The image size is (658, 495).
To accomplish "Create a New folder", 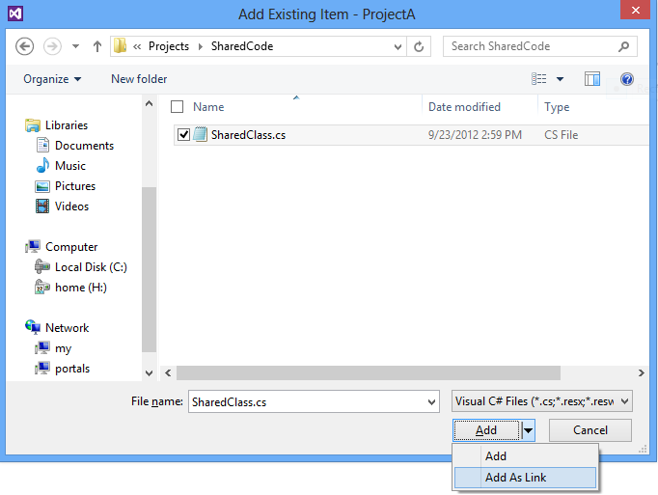I will (139, 79).
